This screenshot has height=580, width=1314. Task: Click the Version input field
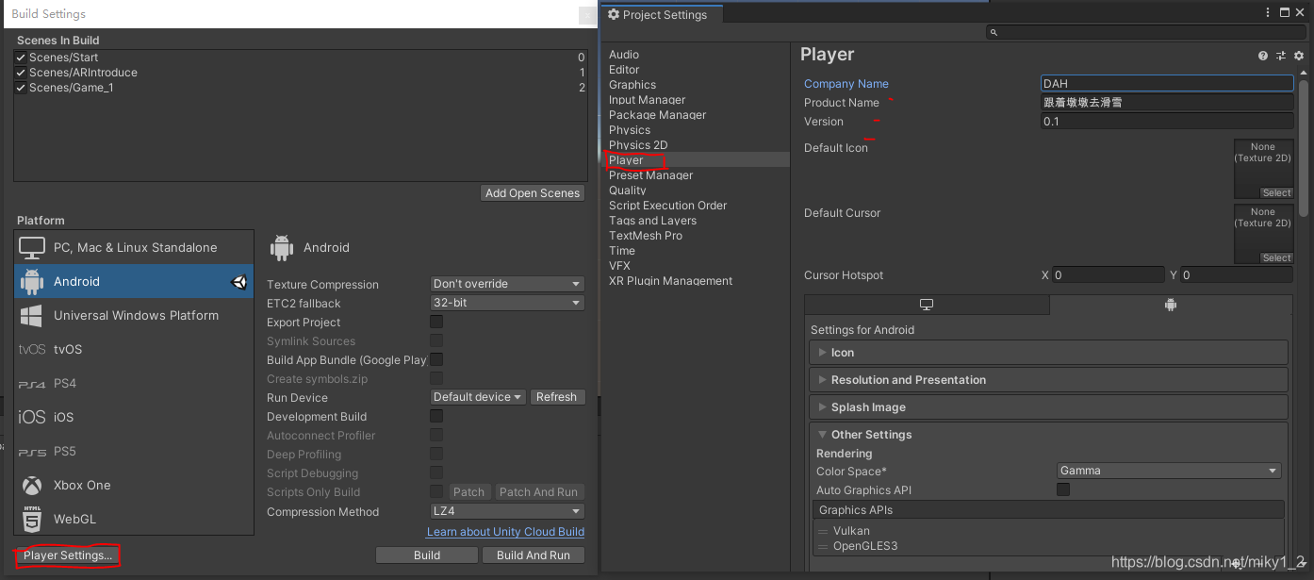pyautogui.click(x=1167, y=122)
